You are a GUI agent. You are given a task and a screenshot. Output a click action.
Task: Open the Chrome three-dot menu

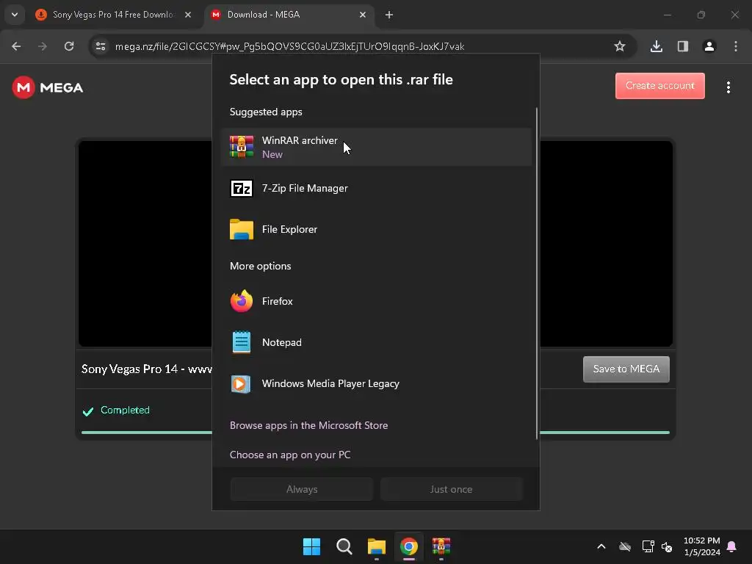tap(736, 46)
